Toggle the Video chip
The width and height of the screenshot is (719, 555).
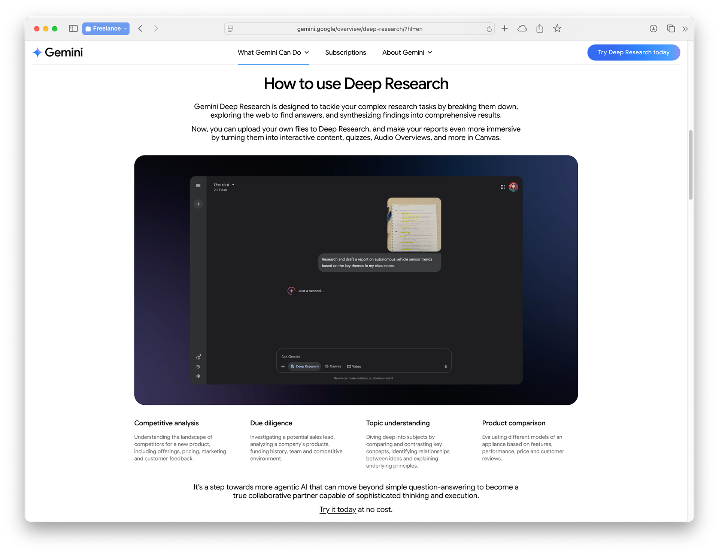(354, 367)
